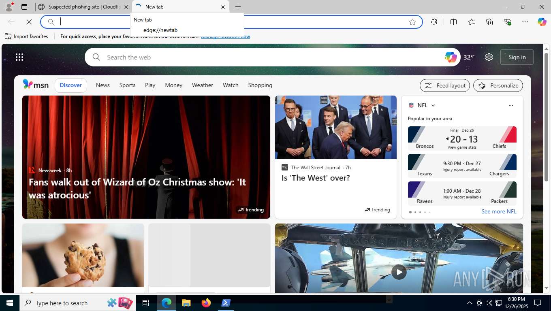Screen dimensions: 551x311
Task: Click the Sign in button
Action: 517,57
